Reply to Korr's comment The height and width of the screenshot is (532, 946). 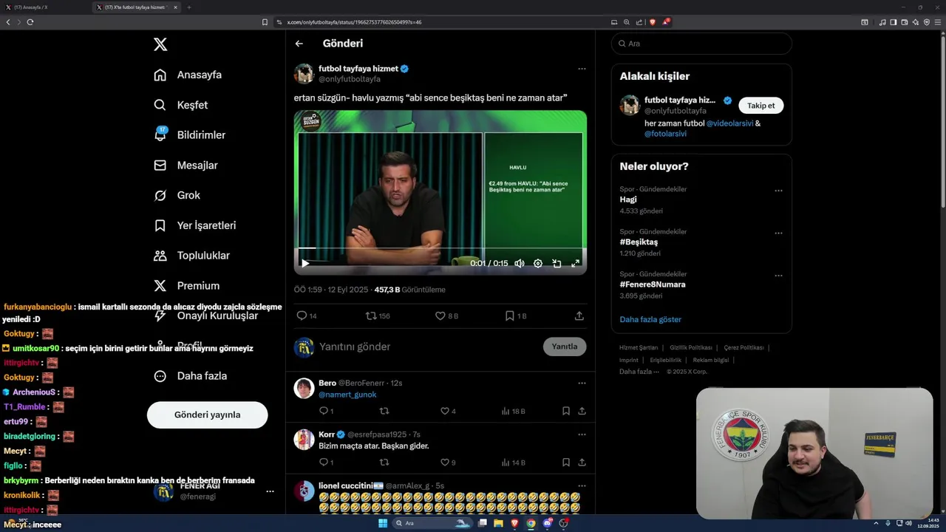coord(326,463)
